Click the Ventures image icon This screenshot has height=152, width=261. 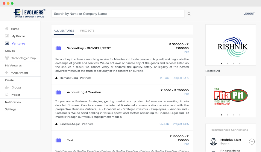(x=7, y=43)
